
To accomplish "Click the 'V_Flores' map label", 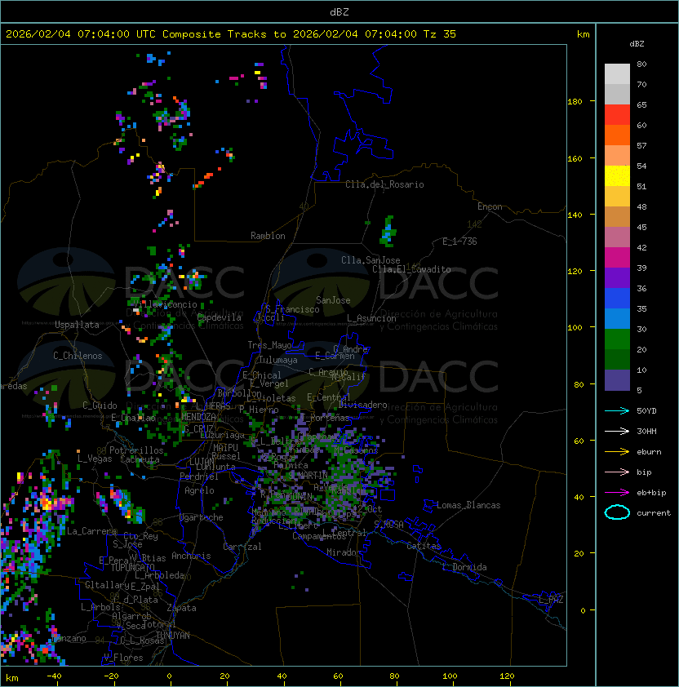I will click(123, 658).
